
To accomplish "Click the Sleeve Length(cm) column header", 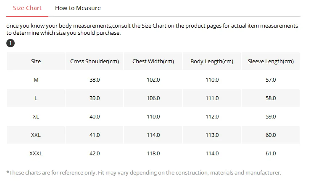I will (x=271, y=61).
